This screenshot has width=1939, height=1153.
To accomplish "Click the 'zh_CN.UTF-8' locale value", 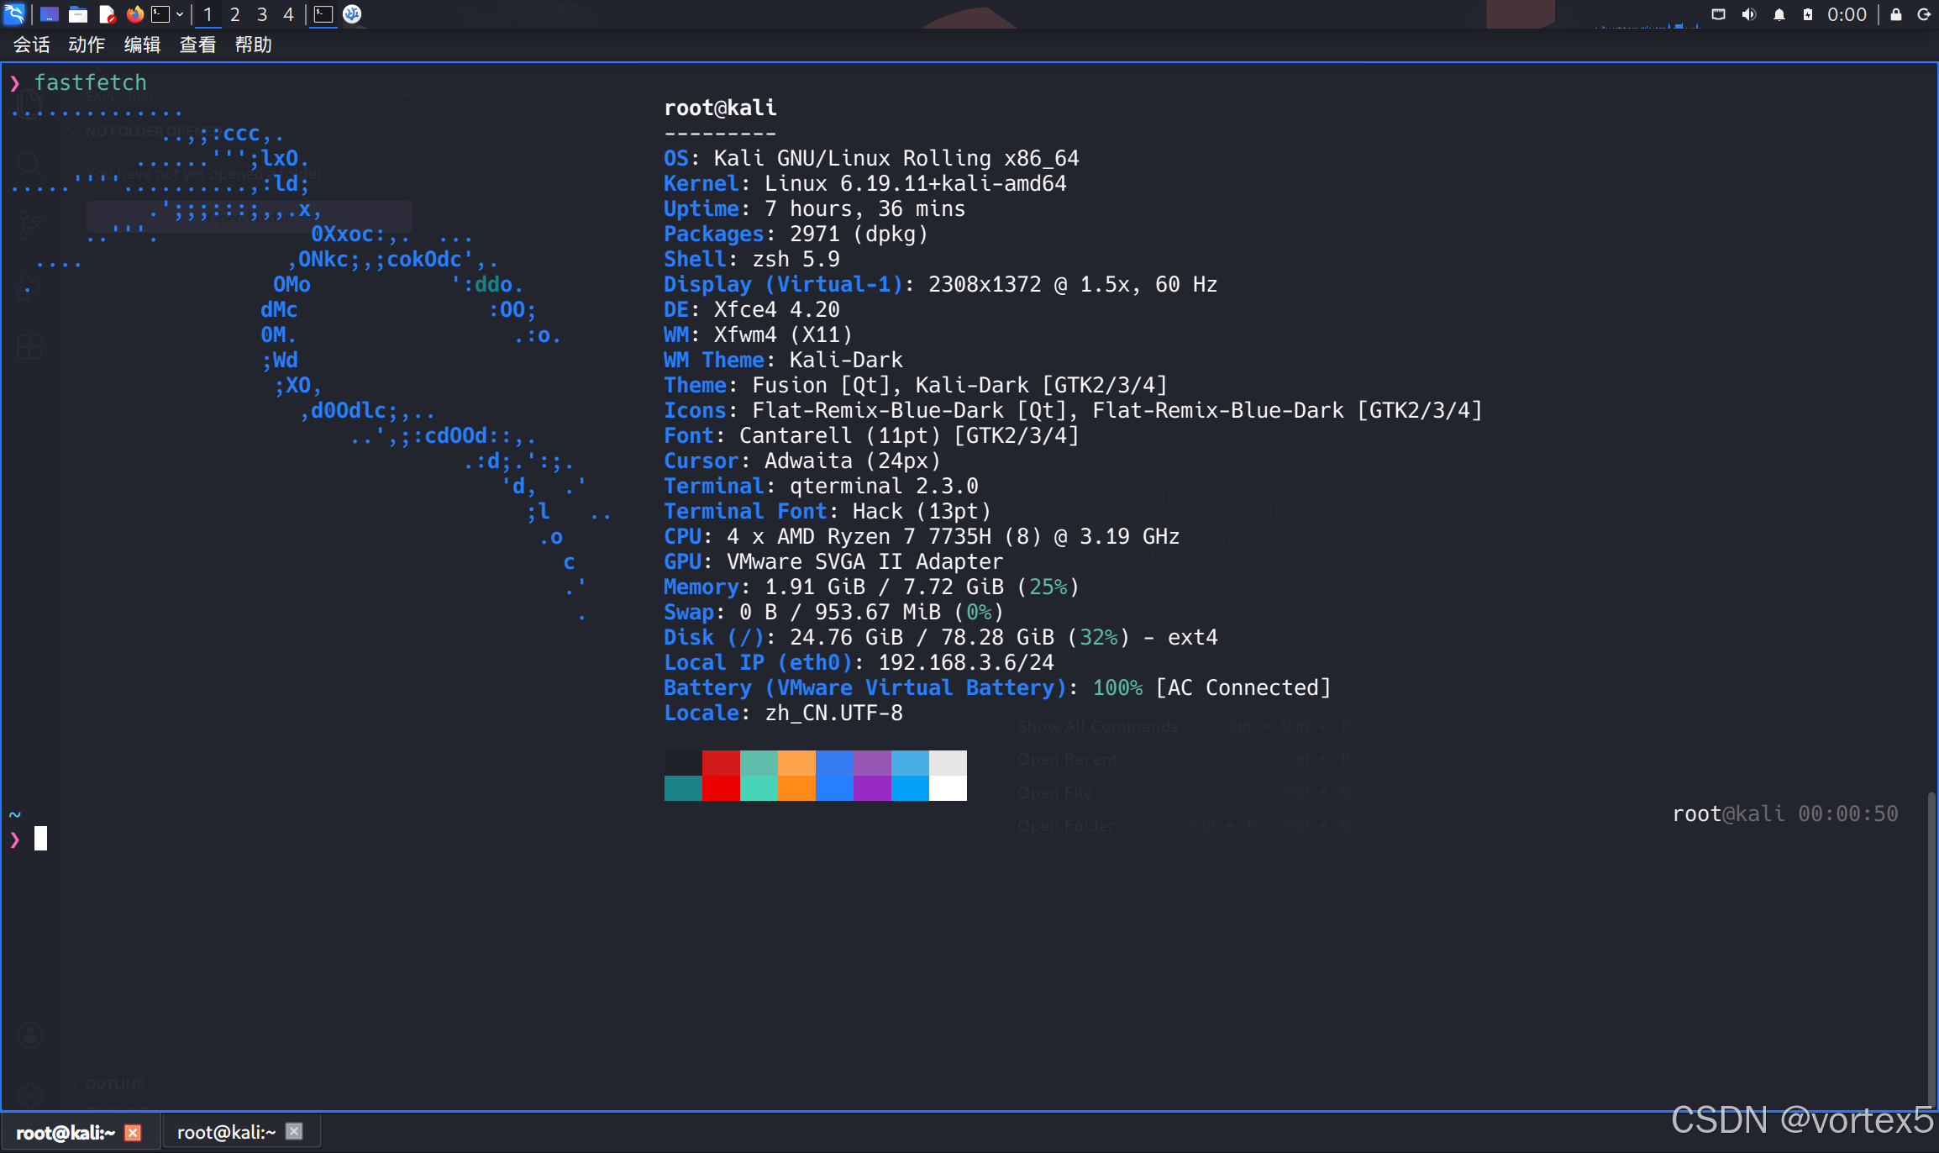I will 833,713.
